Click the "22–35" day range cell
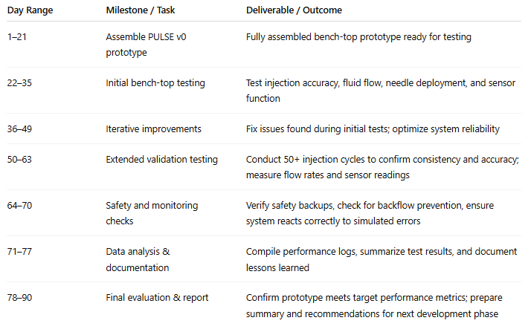Screen dimensions: 531x332 point(22,83)
